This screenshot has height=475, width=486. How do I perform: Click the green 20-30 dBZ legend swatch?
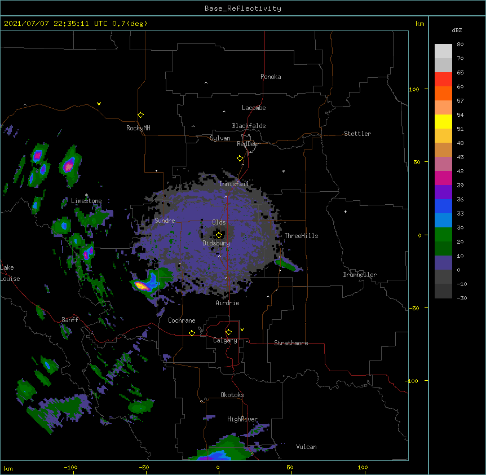(443, 235)
